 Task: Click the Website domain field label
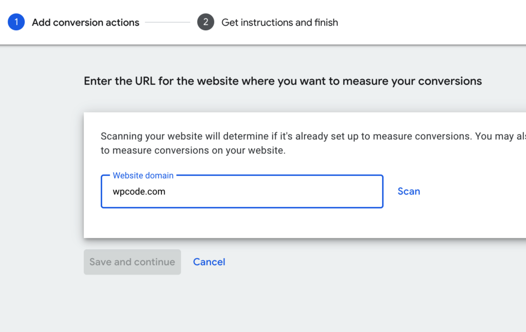click(x=143, y=175)
